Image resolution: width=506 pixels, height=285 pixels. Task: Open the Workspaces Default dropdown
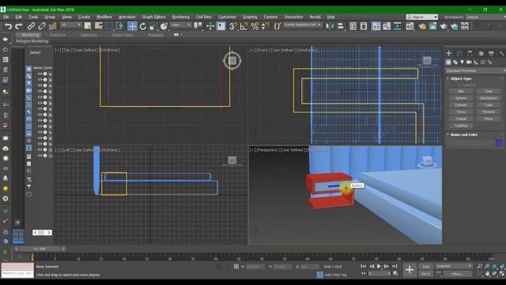click(485, 17)
